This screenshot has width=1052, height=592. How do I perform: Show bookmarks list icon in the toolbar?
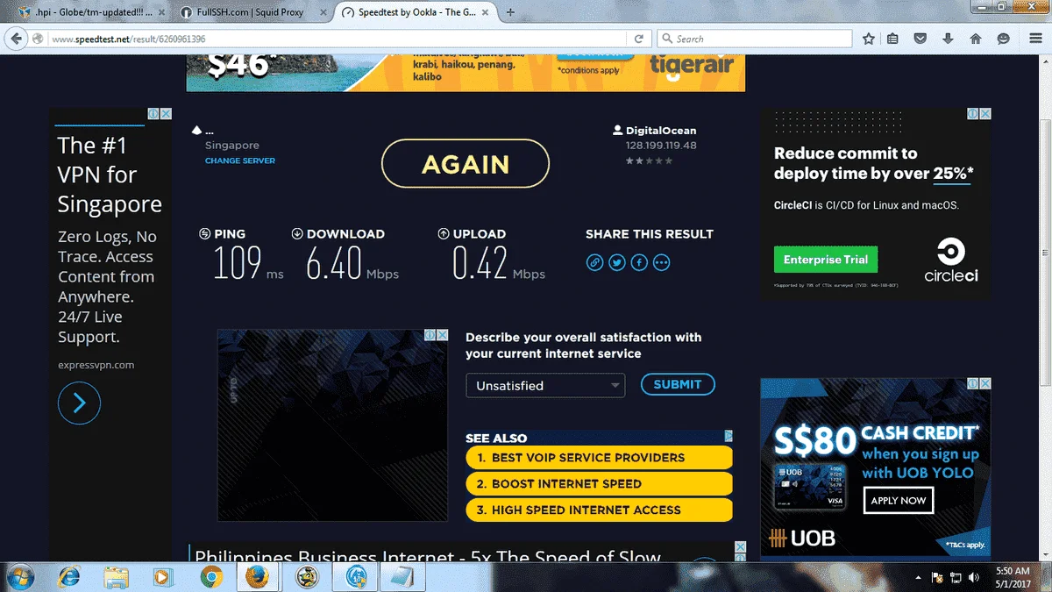click(892, 39)
